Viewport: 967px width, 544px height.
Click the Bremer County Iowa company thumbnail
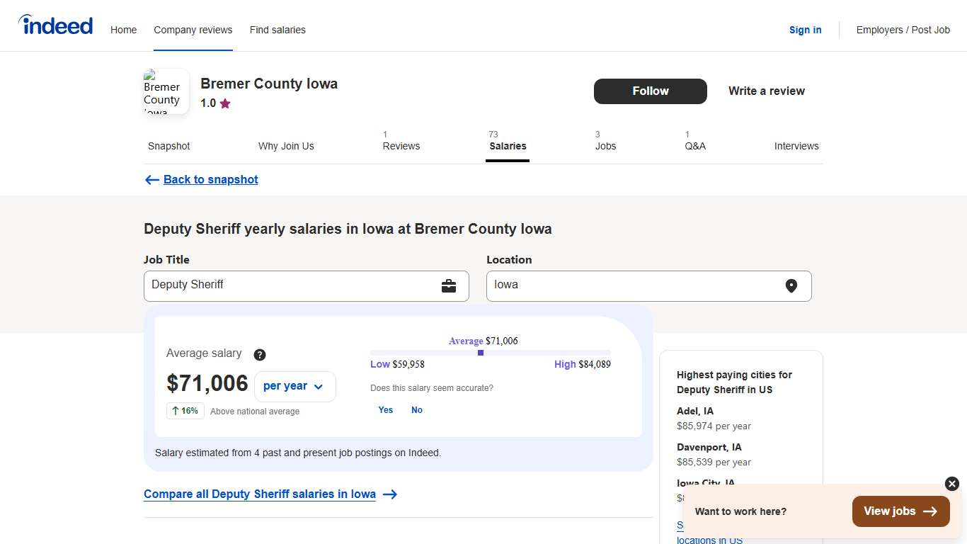coord(165,91)
